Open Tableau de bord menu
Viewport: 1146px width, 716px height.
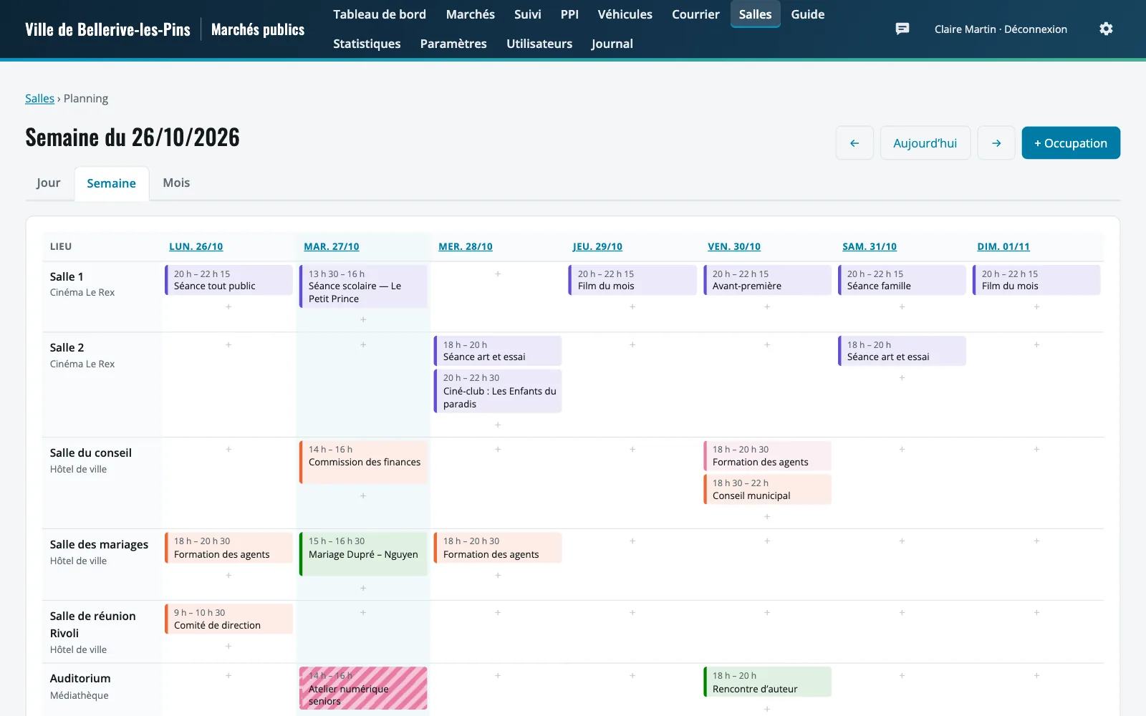380,14
